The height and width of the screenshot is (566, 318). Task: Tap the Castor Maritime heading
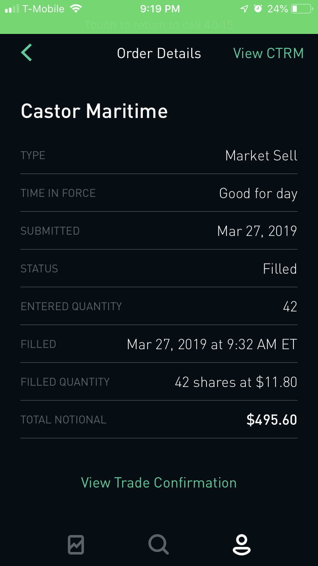click(94, 111)
